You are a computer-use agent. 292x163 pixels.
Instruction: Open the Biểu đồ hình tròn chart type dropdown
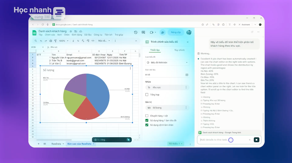pyautogui.click(x=167, y=62)
